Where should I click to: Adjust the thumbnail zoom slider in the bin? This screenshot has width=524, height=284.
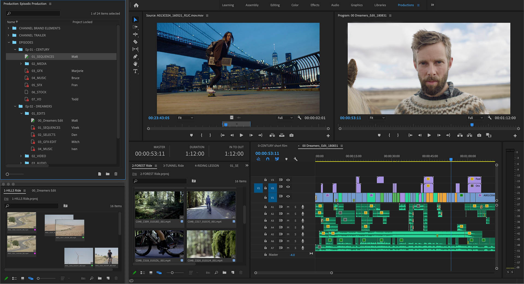(x=172, y=273)
